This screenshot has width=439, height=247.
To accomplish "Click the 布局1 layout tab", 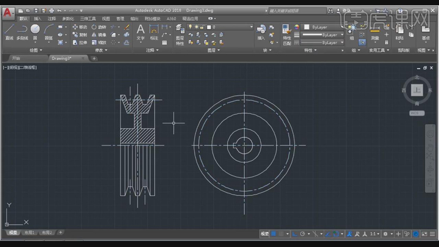I will pos(29,232).
